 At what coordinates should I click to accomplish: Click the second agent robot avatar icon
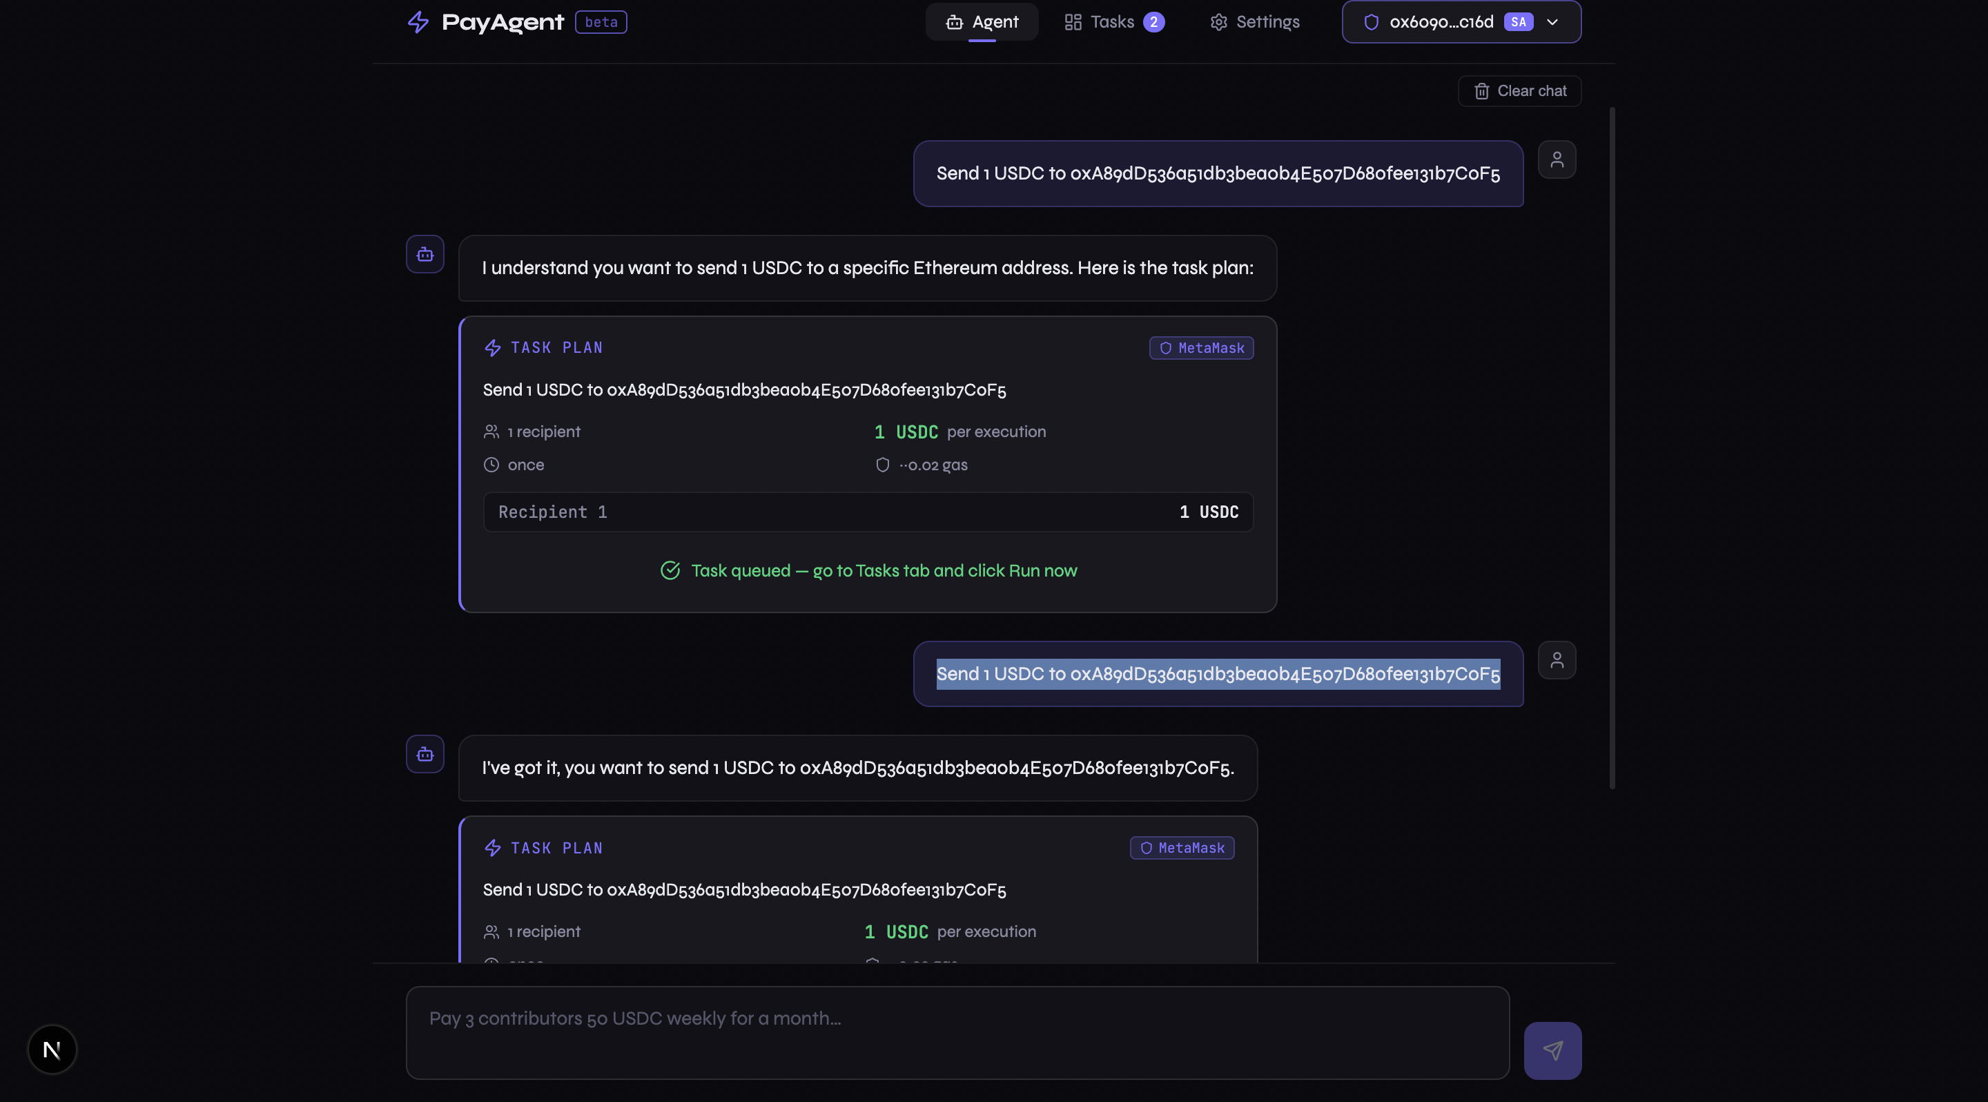[425, 754]
